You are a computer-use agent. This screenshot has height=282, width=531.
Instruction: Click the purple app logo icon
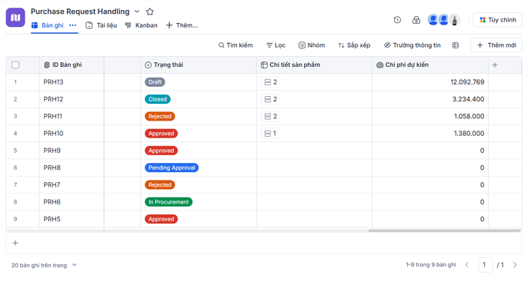[x=15, y=18]
